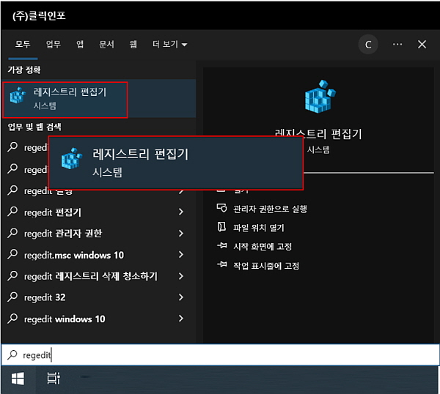440x394 pixels.
Task: Switch to the 문서 tab
Action: click(106, 44)
